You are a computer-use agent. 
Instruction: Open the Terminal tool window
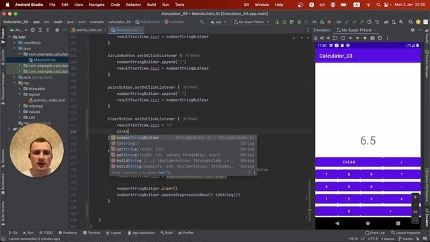click(91, 233)
